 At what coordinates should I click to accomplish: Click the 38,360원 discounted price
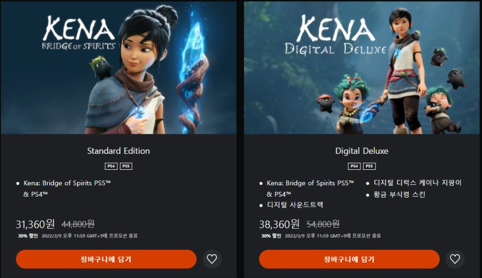click(x=279, y=224)
